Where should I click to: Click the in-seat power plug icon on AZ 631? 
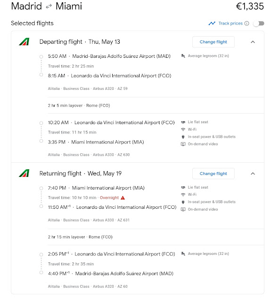tap(183, 202)
